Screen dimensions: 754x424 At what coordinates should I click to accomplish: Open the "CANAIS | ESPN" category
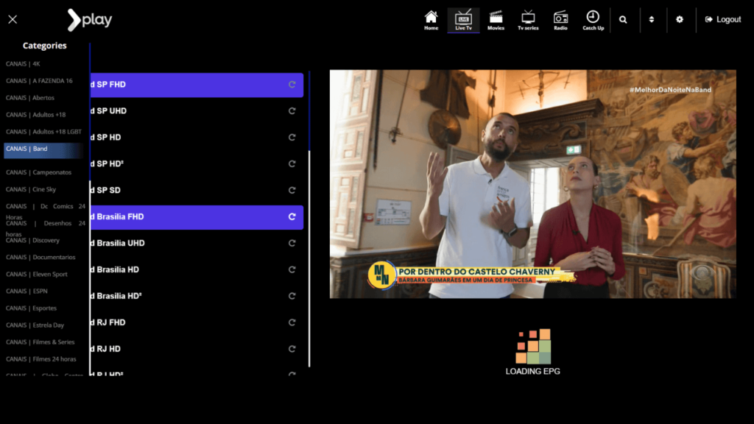[x=27, y=291]
